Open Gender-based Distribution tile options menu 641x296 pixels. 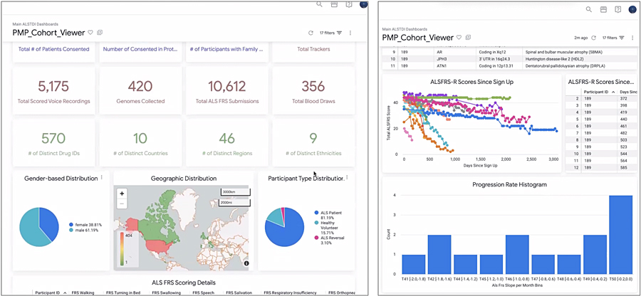click(x=102, y=178)
